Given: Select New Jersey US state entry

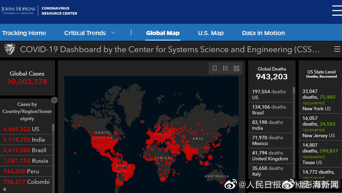Looking at the screenshot, I should [x=321, y=127].
